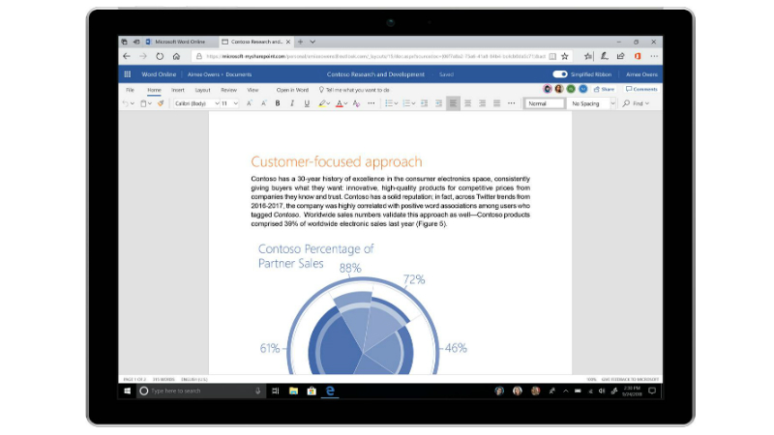Click the bullets list icon
774x435 pixels.
[x=389, y=103]
